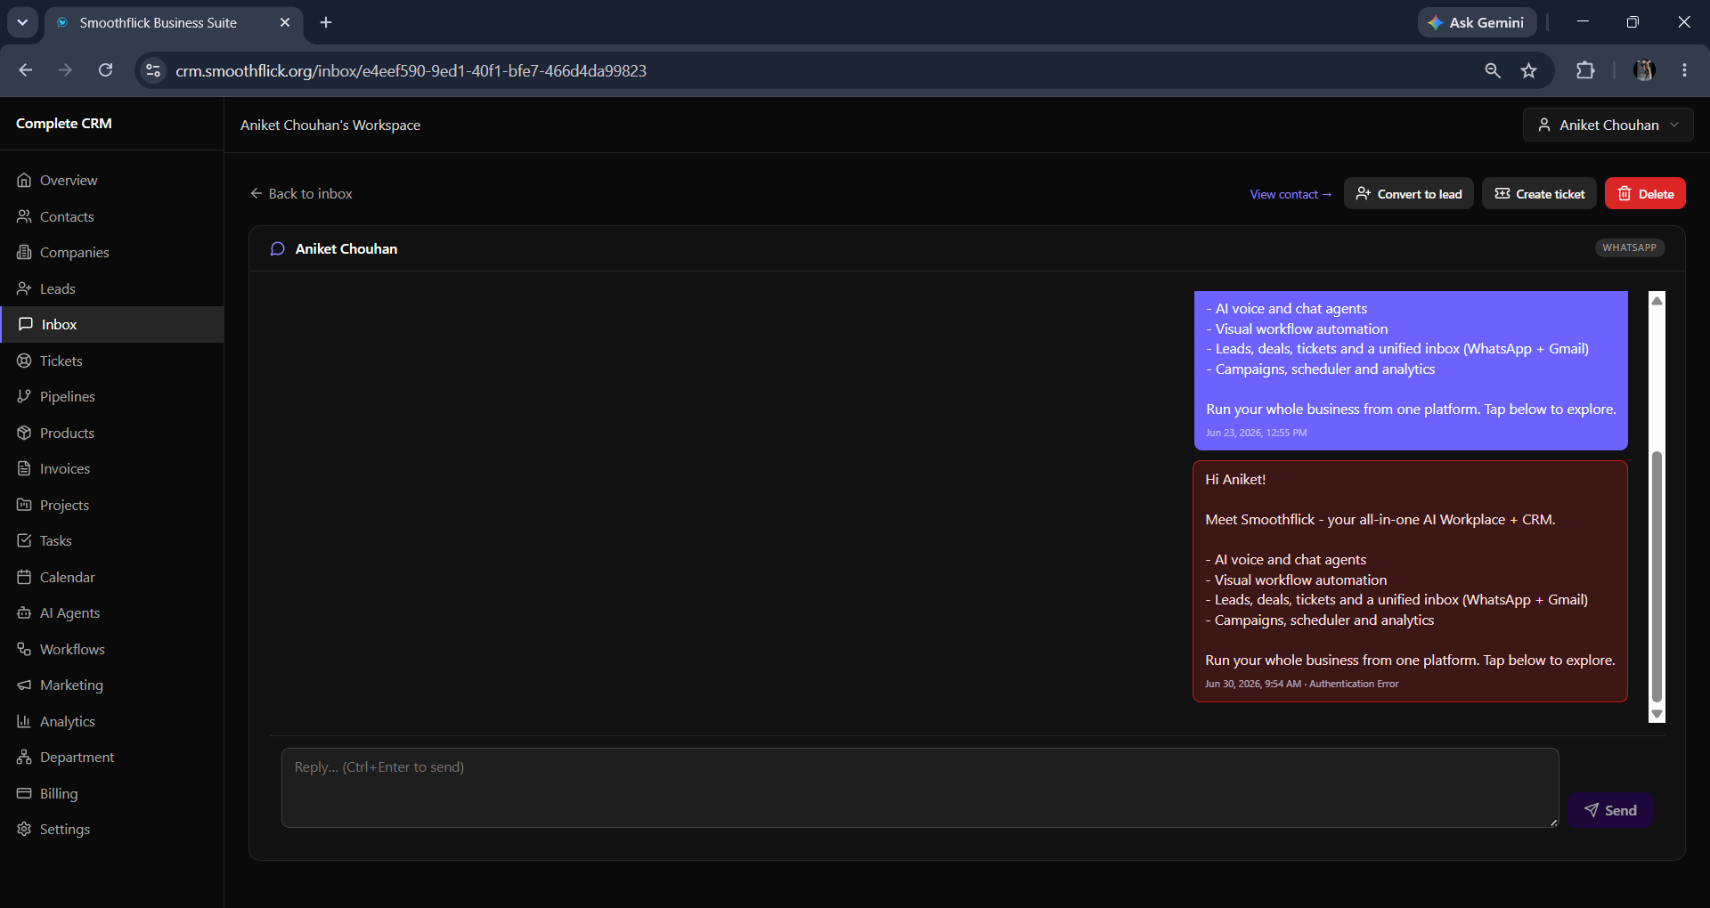
Task: Reload the page with the refresh icon
Action: pyautogui.click(x=105, y=70)
